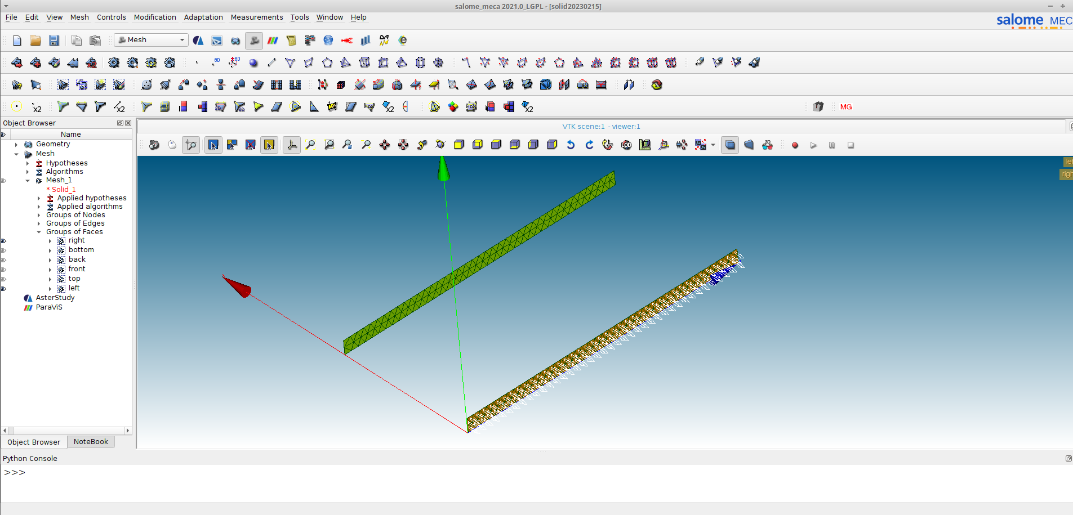Open the Measurements menu

pyautogui.click(x=257, y=17)
